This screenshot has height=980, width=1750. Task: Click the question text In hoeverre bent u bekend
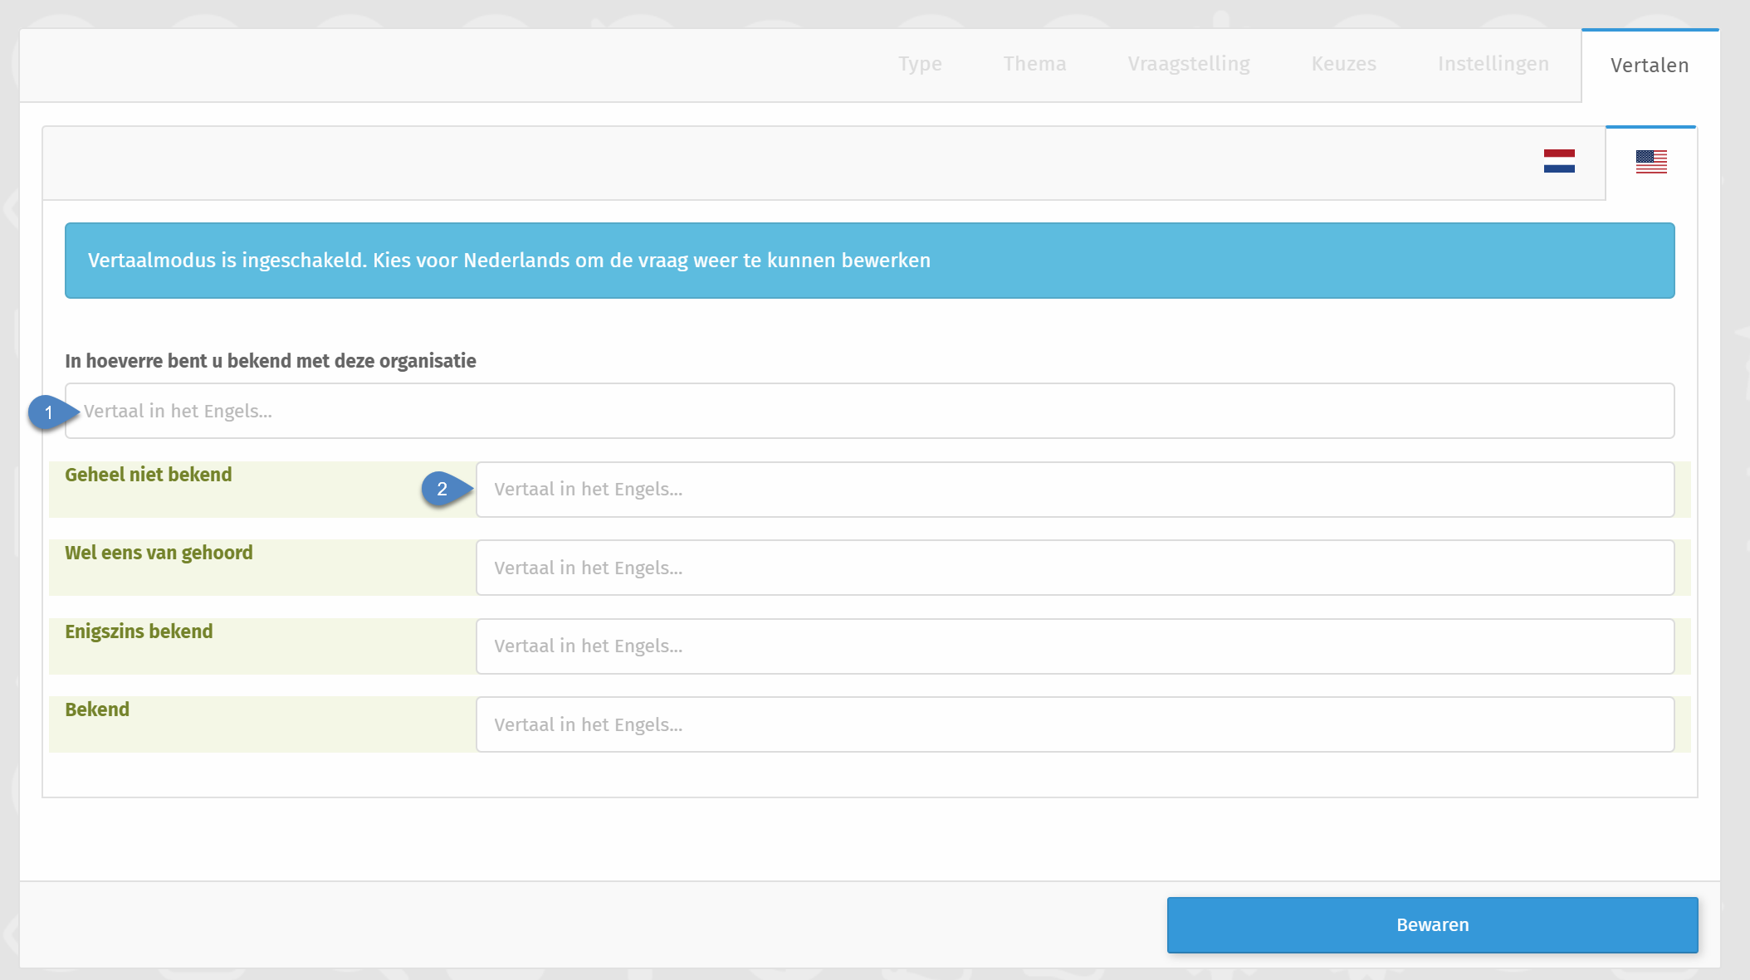[x=271, y=361]
